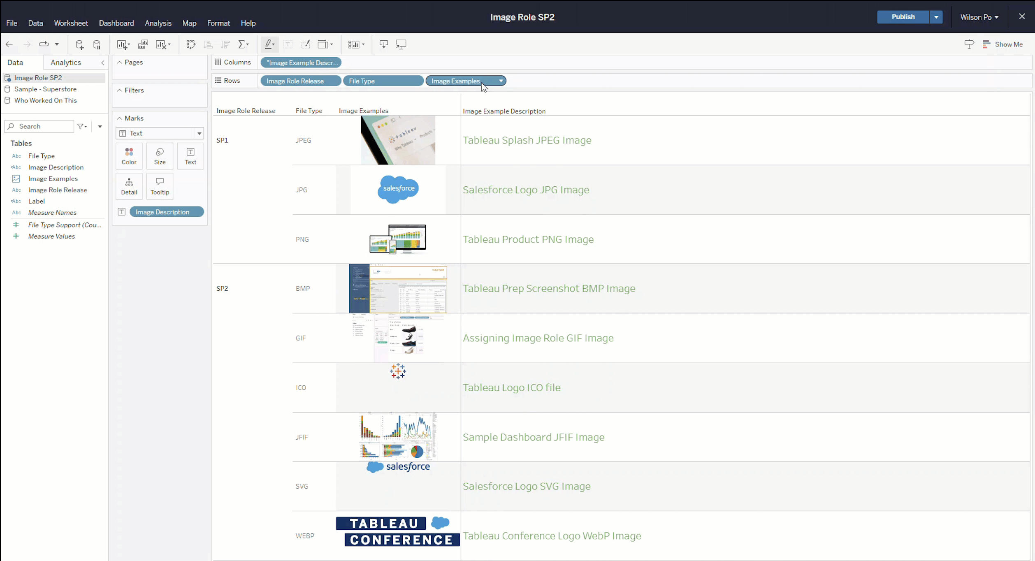Add a new data source
Image resolution: width=1035 pixels, height=561 pixels.
[x=79, y=44]
